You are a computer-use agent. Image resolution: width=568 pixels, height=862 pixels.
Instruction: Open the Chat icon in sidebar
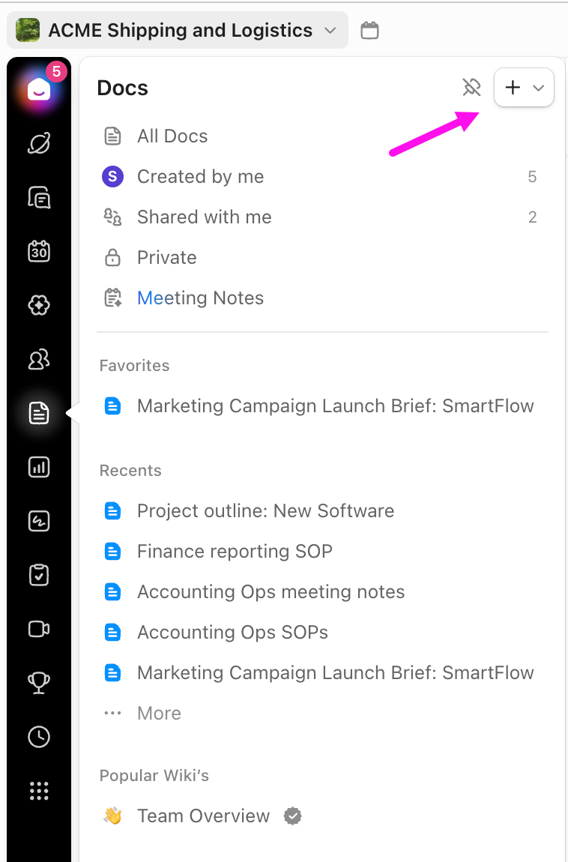click(39, 197)
